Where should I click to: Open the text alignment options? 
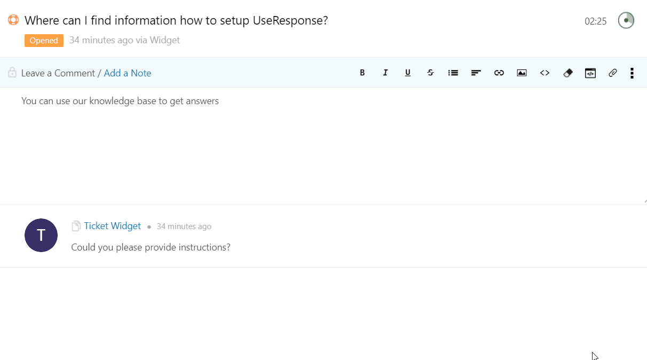[x=476, y=73]
